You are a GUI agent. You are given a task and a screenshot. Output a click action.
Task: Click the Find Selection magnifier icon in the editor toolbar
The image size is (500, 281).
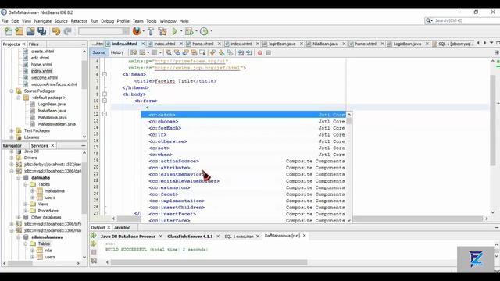(x=169, y=52)
